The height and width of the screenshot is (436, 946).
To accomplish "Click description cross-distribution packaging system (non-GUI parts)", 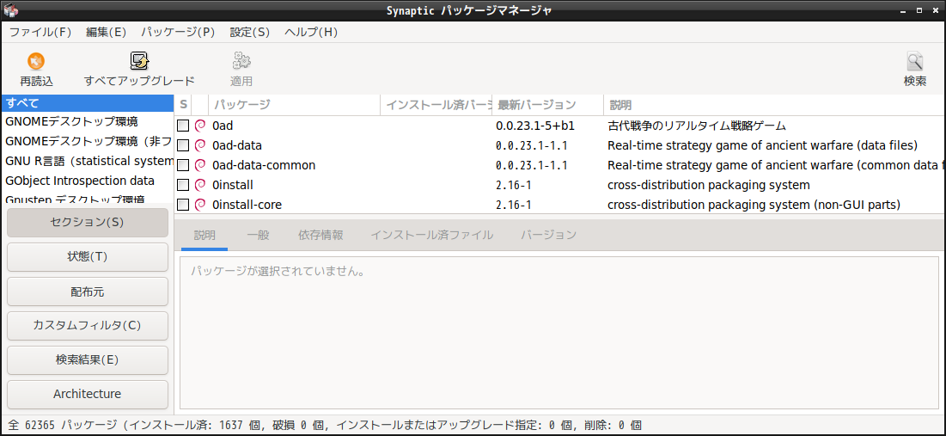I will click(x=754, y=205).
